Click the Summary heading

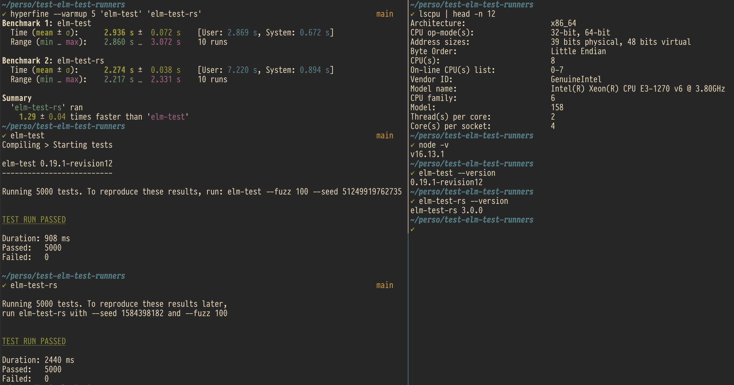pos(17,98)
